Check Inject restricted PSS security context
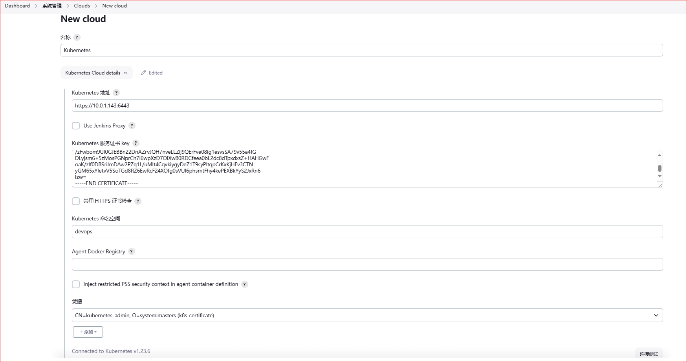The image size is (687, 362). click(76, 284)
